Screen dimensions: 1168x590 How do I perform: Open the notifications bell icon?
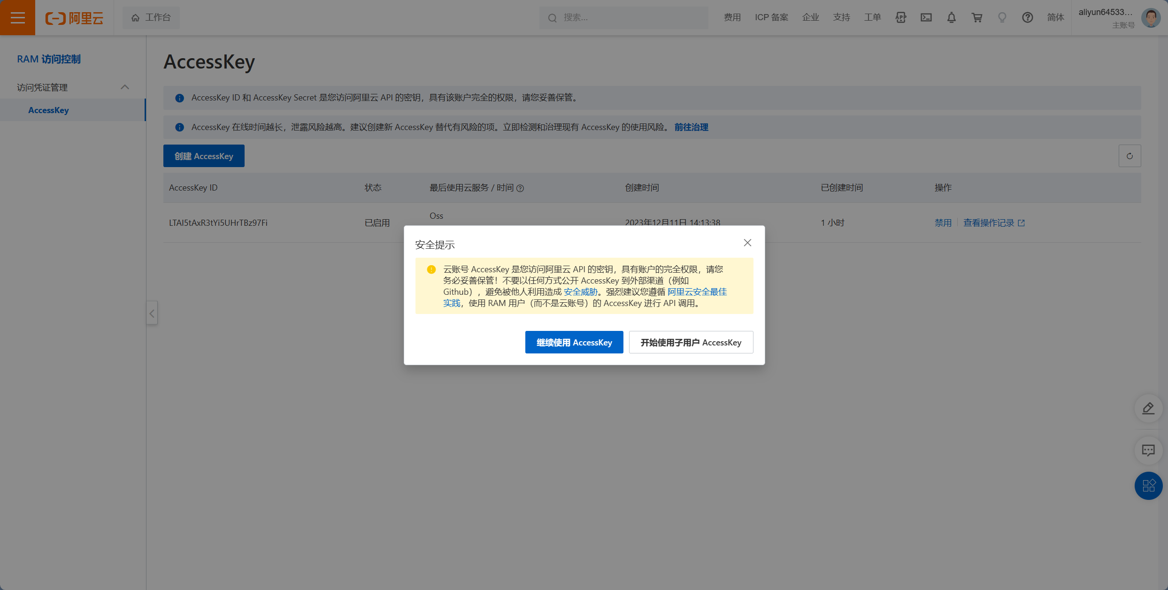(x=951, y=17)
